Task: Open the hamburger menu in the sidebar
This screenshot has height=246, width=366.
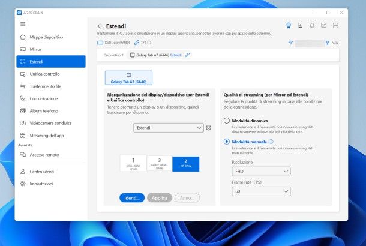Action: click(x=23, y=24)
